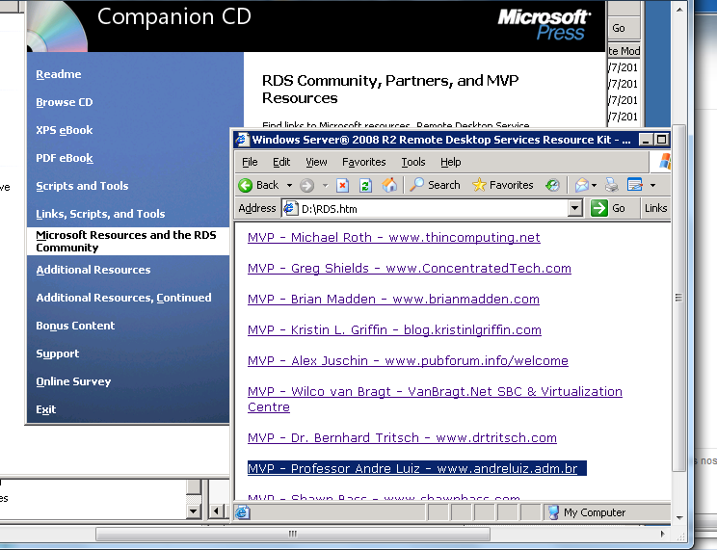Select Additional Resources, Continued

pos(123,298)
